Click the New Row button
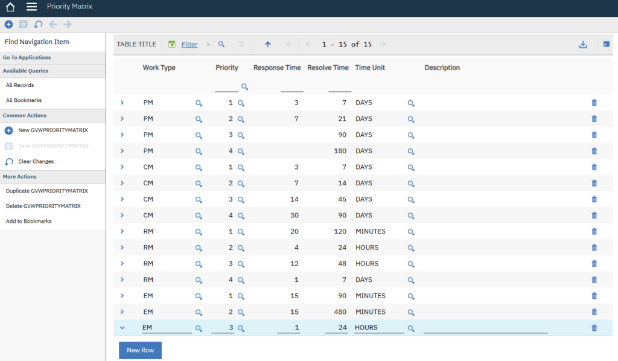The height and width of the screenshot is (361, 618). (140, 350)
